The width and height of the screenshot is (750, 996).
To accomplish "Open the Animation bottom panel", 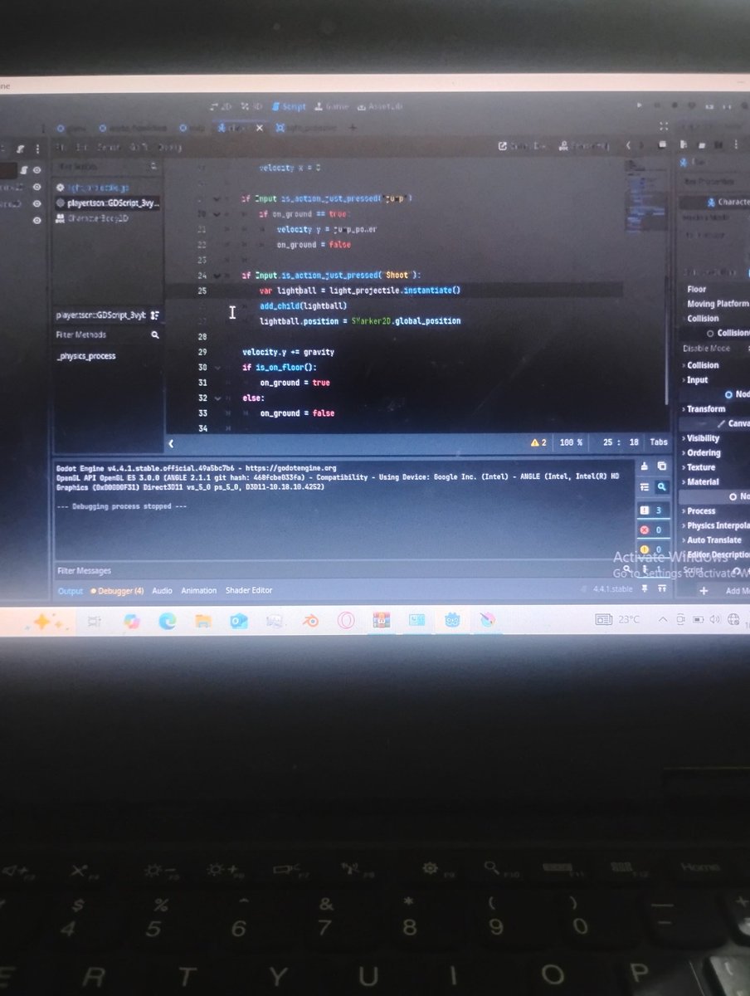I will (x=199, y=591).
